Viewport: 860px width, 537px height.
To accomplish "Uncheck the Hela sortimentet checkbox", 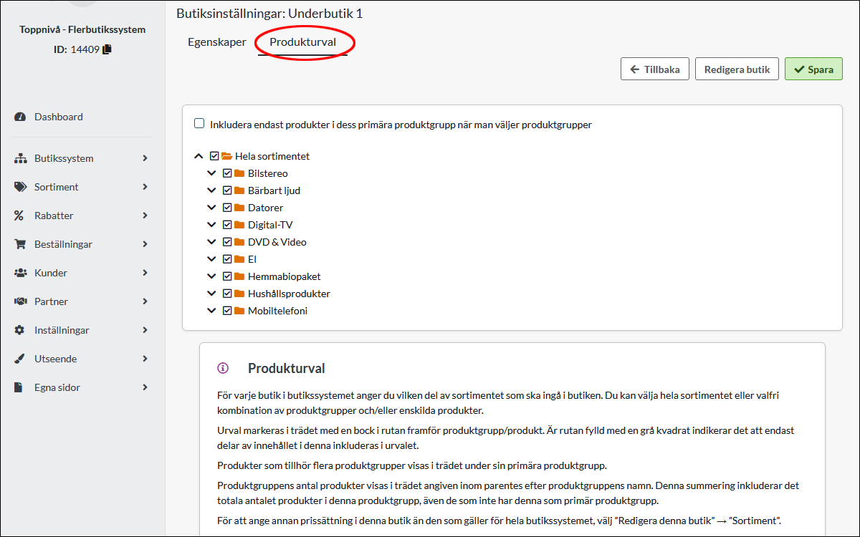I will click(x=214, y=156).
